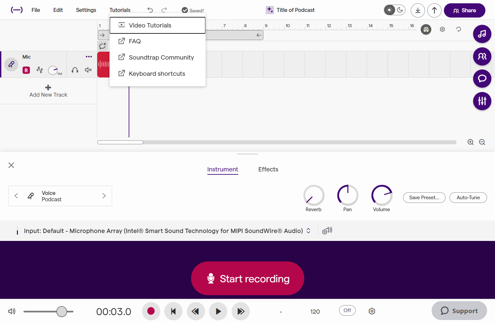
Task: Open the File menu
Action: [x=36, y=10]
